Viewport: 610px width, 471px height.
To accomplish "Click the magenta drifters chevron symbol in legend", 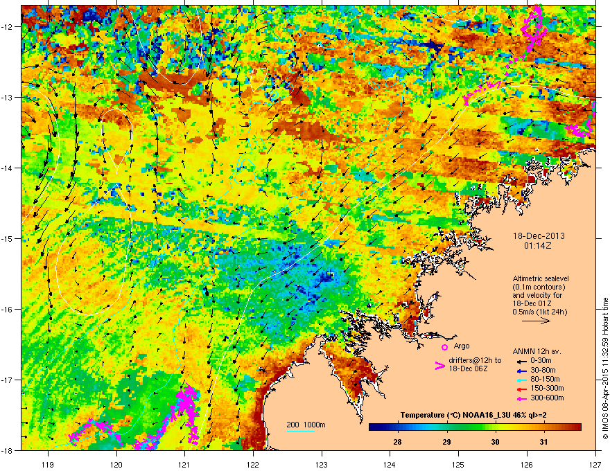I will [x=439, y=366].
